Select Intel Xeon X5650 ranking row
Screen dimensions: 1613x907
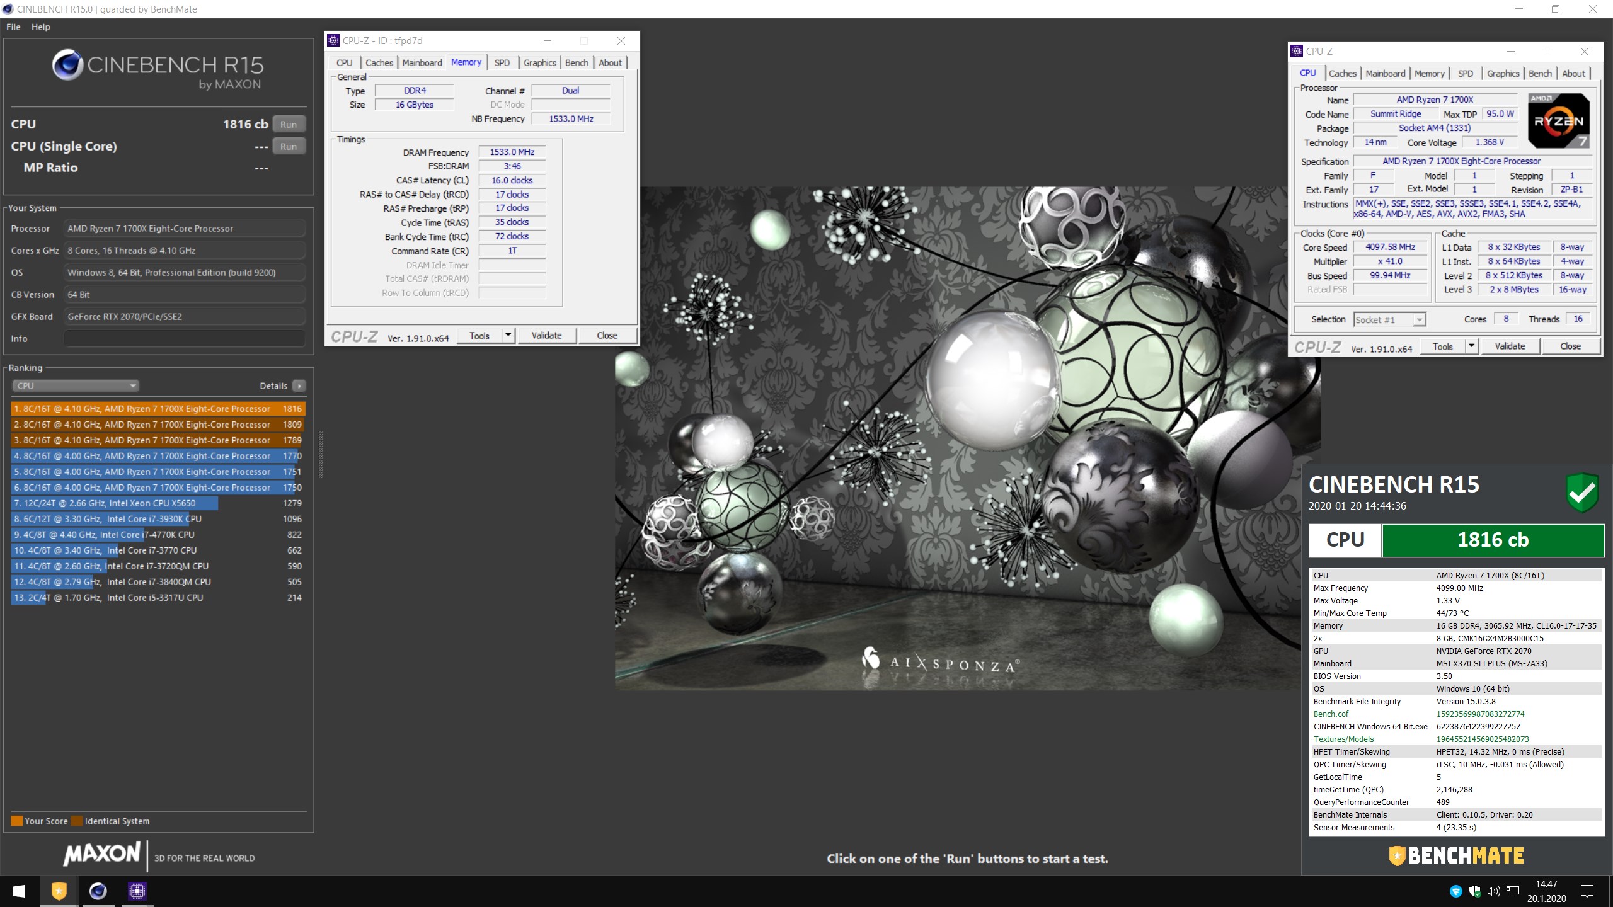[158, 503]
